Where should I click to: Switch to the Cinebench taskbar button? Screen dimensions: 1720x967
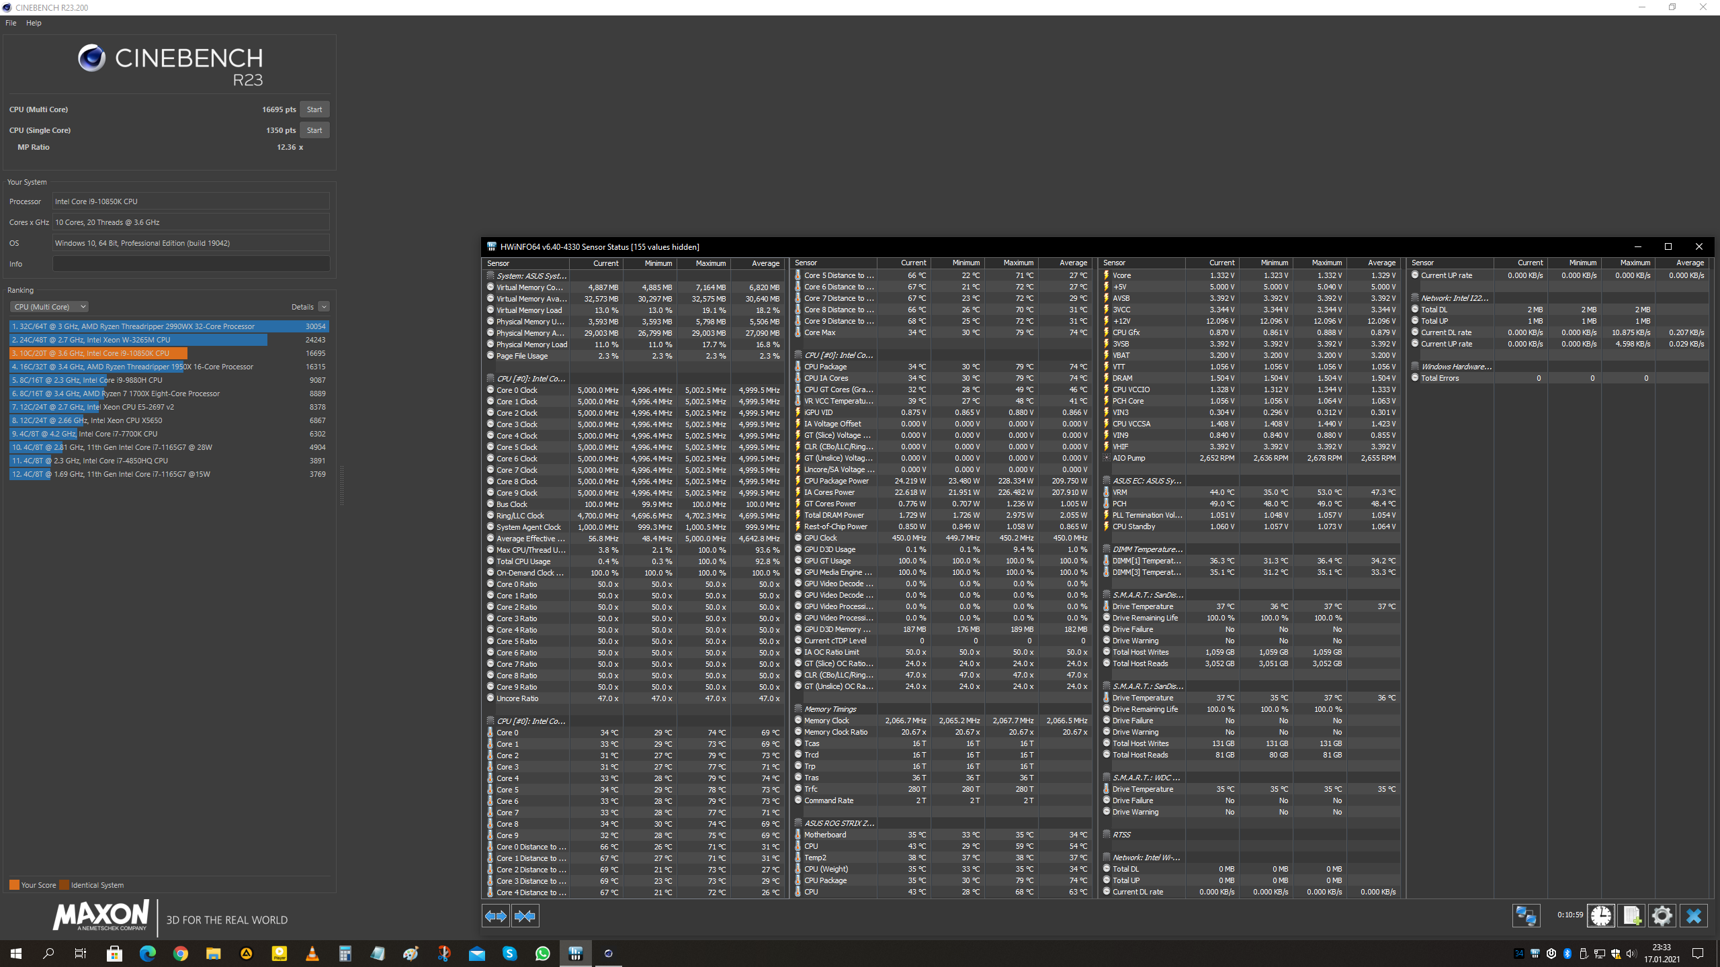(x=609, y=954)
